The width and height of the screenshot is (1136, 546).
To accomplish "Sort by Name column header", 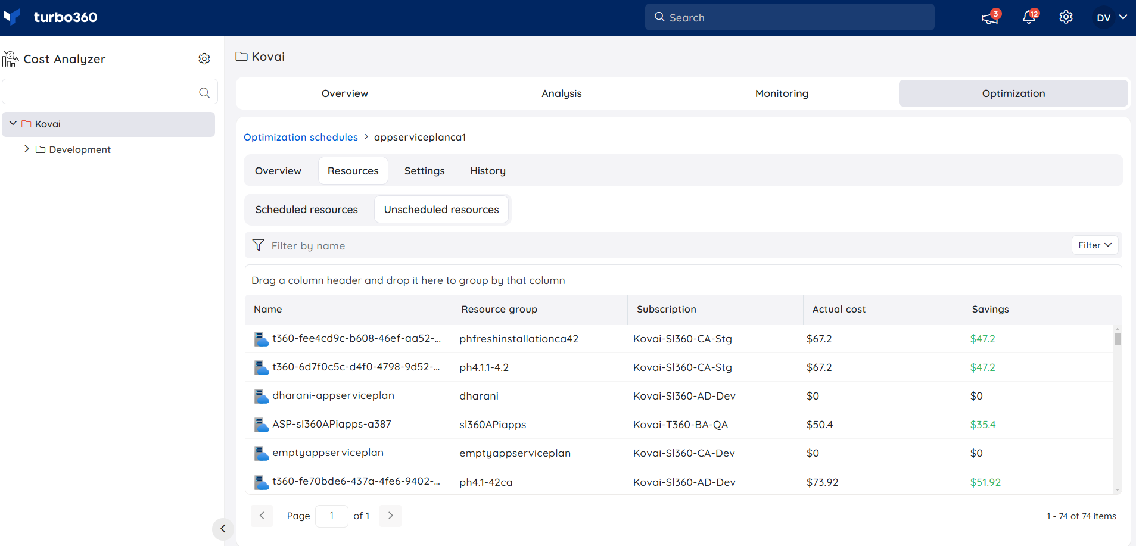I will click(x=268, y=309).
